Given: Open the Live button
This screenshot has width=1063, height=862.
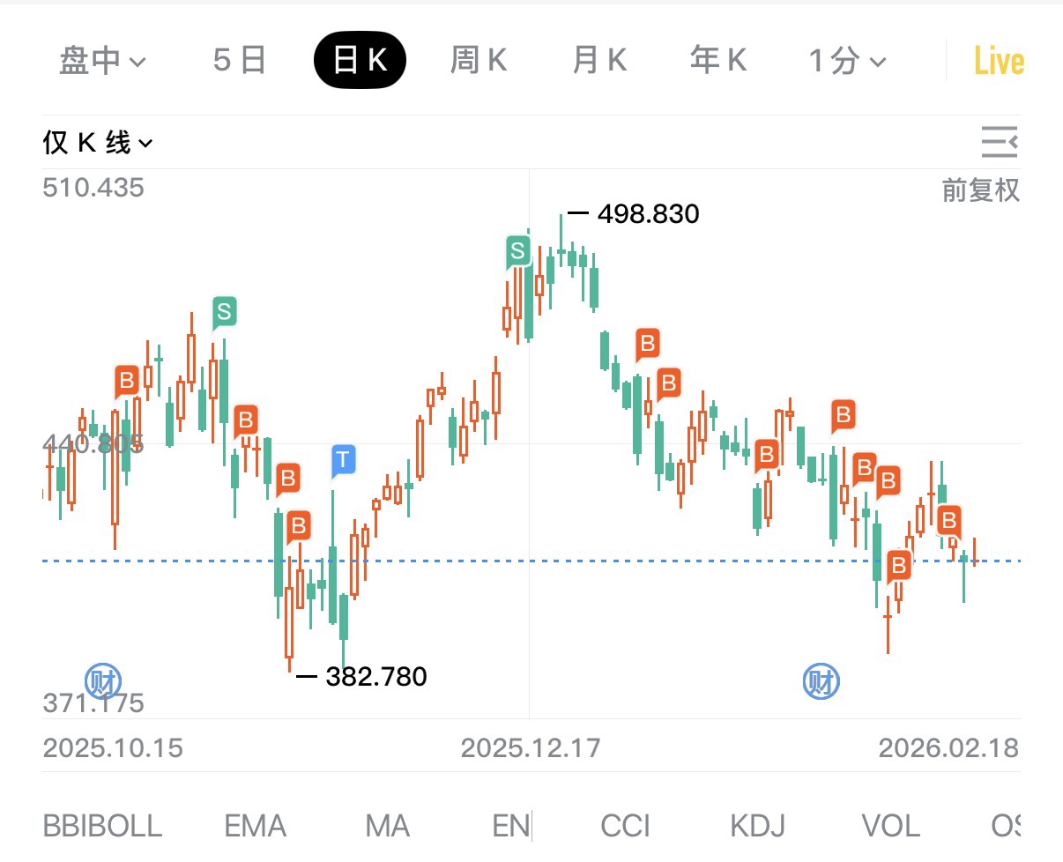Looking at the screenshot, I should click(x=998, y=62).
